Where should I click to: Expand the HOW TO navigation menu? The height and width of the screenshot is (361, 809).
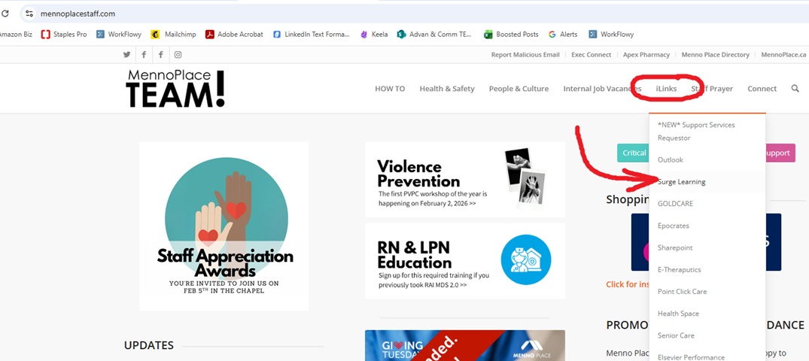(390, 89)
